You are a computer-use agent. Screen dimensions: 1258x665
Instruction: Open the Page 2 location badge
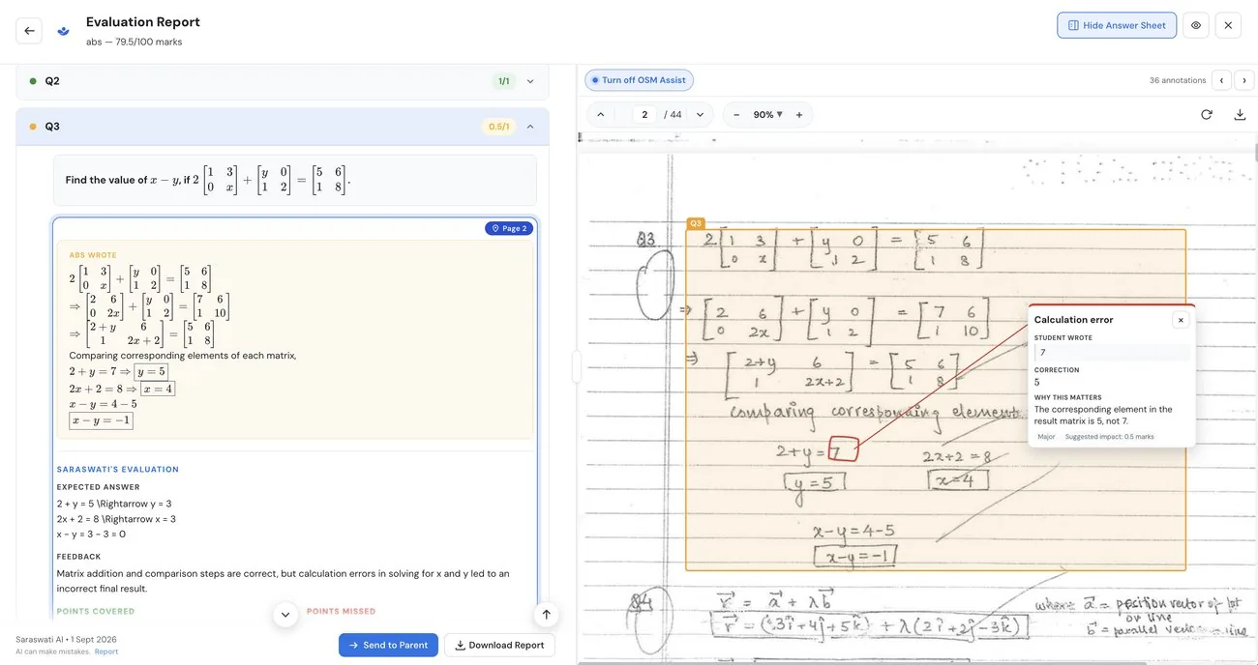[509, 228]
